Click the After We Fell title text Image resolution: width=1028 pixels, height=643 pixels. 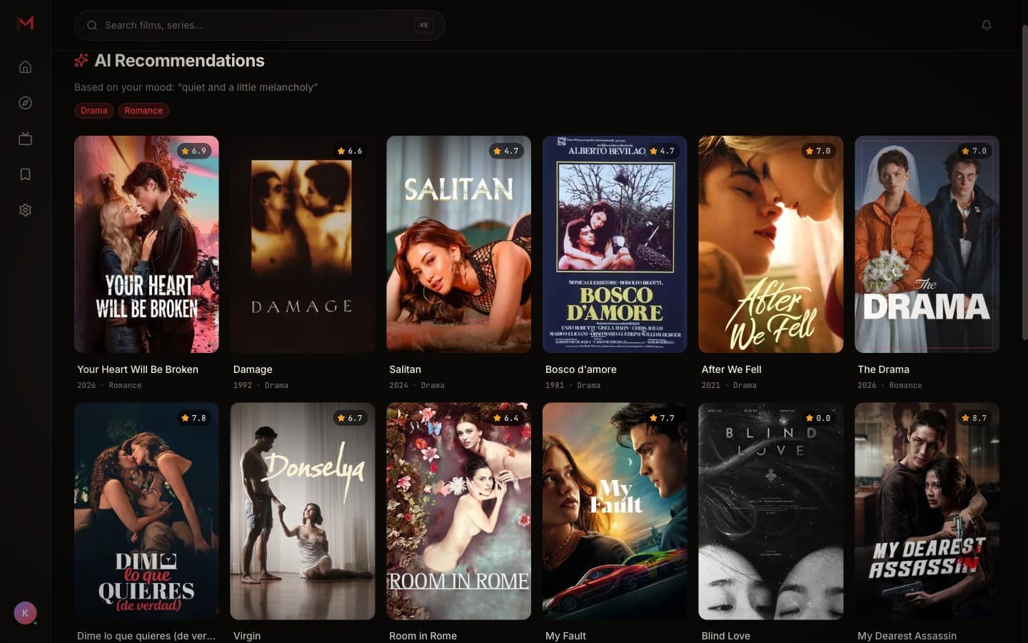click(x=731, y=369)
